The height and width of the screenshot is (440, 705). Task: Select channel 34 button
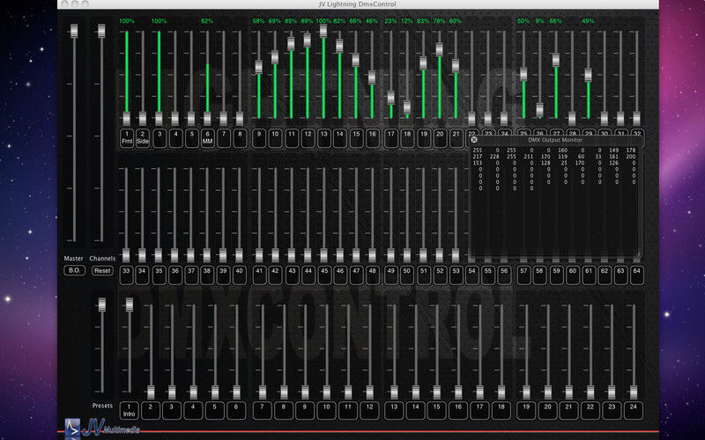point(142,275)
